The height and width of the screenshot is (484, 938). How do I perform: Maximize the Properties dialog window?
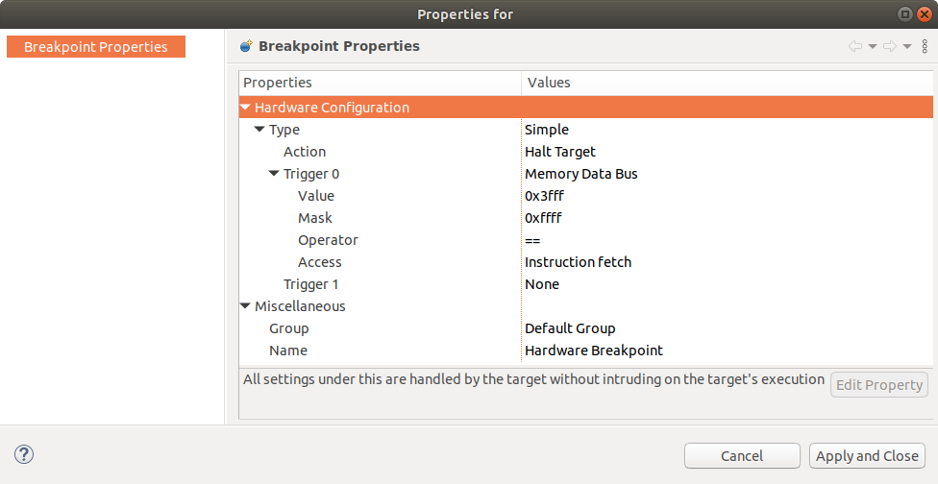point(904,14)
